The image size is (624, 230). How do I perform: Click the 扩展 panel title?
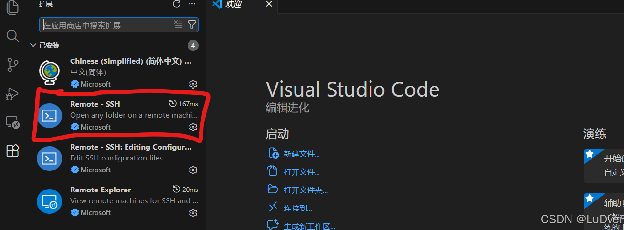pyautogui.click(x=46, y=4)
